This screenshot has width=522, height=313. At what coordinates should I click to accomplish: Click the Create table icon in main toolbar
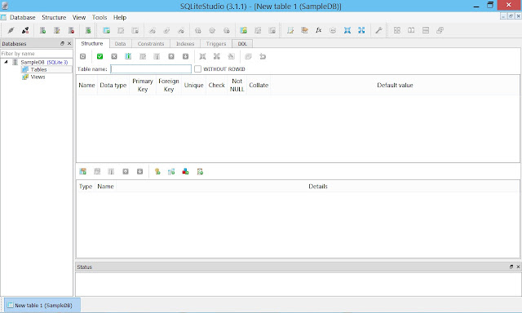(x=106, y=30)
